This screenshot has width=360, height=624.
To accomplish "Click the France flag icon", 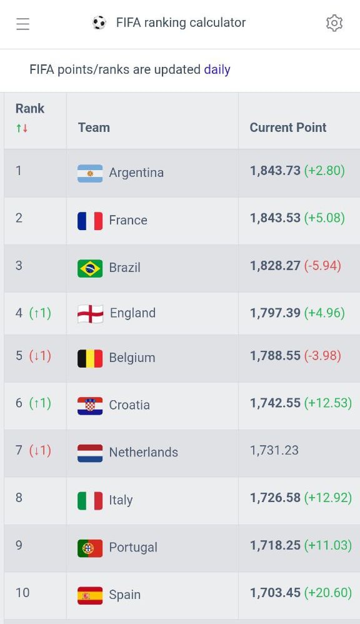I will (90, 221).
